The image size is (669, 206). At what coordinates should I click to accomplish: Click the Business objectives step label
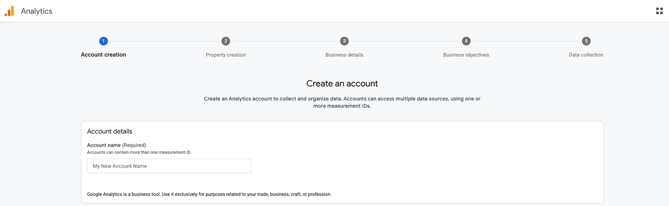466,55
